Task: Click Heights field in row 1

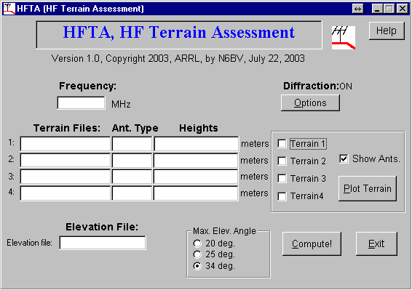Action: click(x=196, y=144)
